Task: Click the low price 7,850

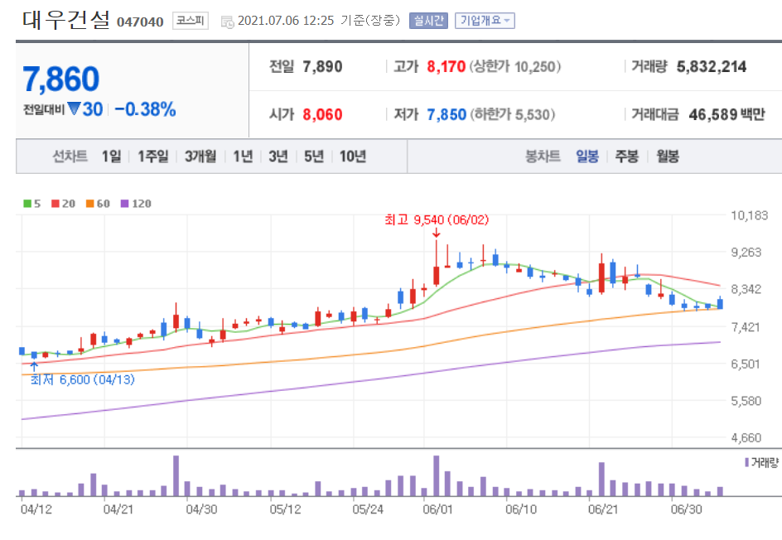Action: [447, 114]
